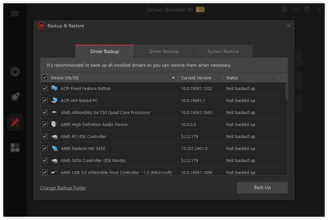Select version 10.0.19041.1202 cell
Image resolution: width=328 pixels, height=220 pixels.
click(x=197, y=89)
